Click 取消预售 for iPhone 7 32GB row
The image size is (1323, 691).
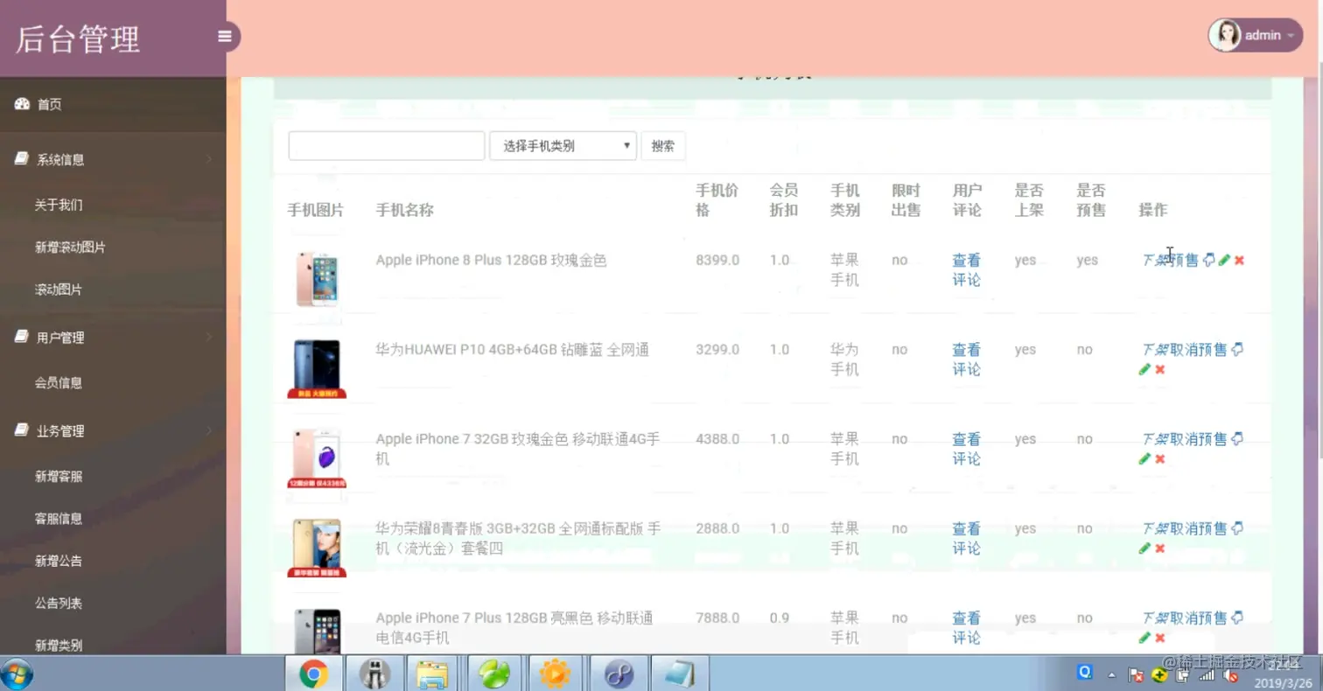tap(1199, 438)
